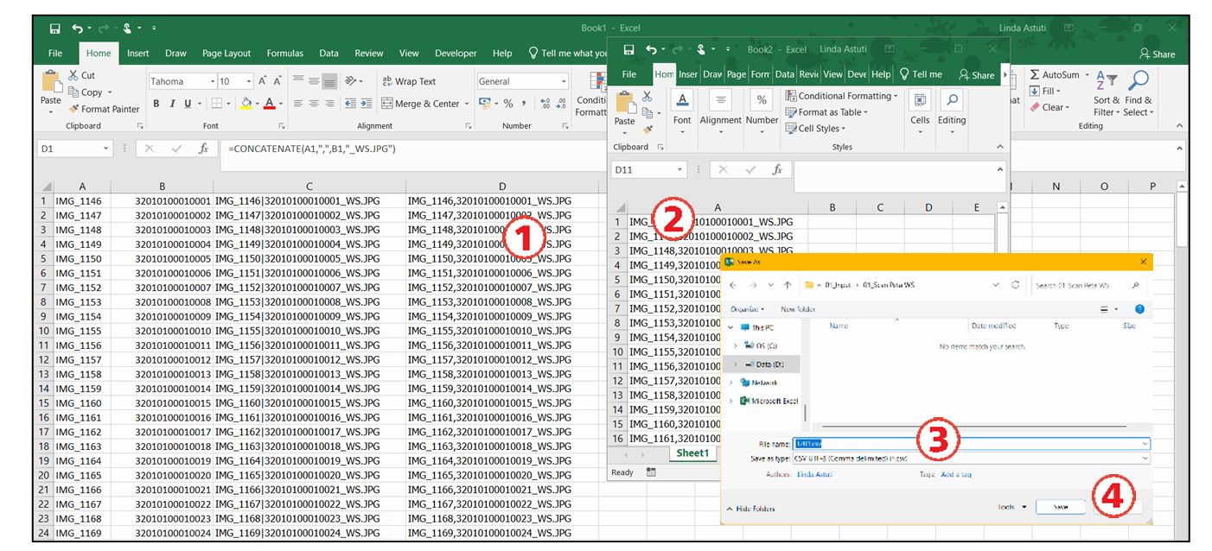
Task: Open the Formulas tab in Book1
Action: click(284, 54)
